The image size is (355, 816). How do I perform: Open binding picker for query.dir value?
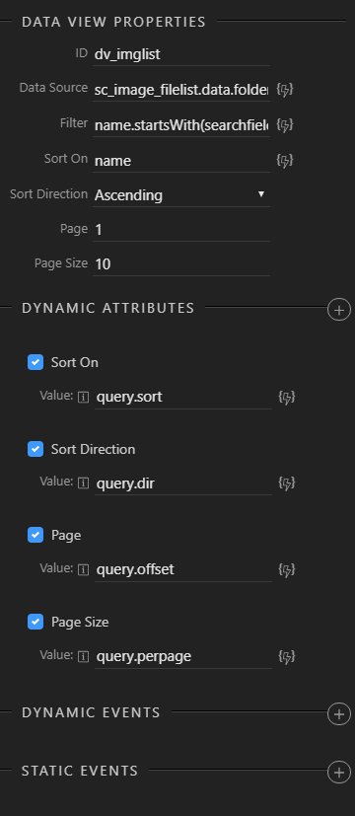287,483
